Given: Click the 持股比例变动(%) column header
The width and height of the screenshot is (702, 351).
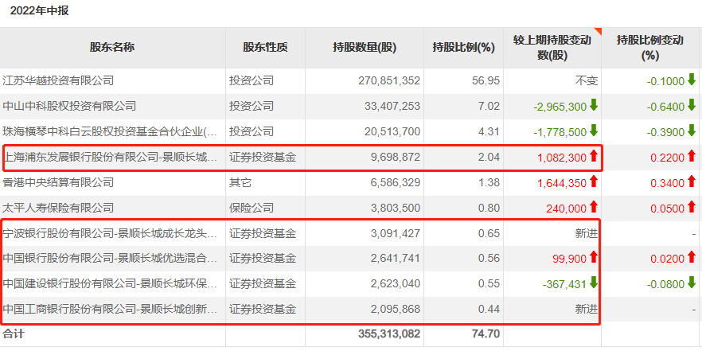Looking at the screenshot, I should click(x=650, y=48).
